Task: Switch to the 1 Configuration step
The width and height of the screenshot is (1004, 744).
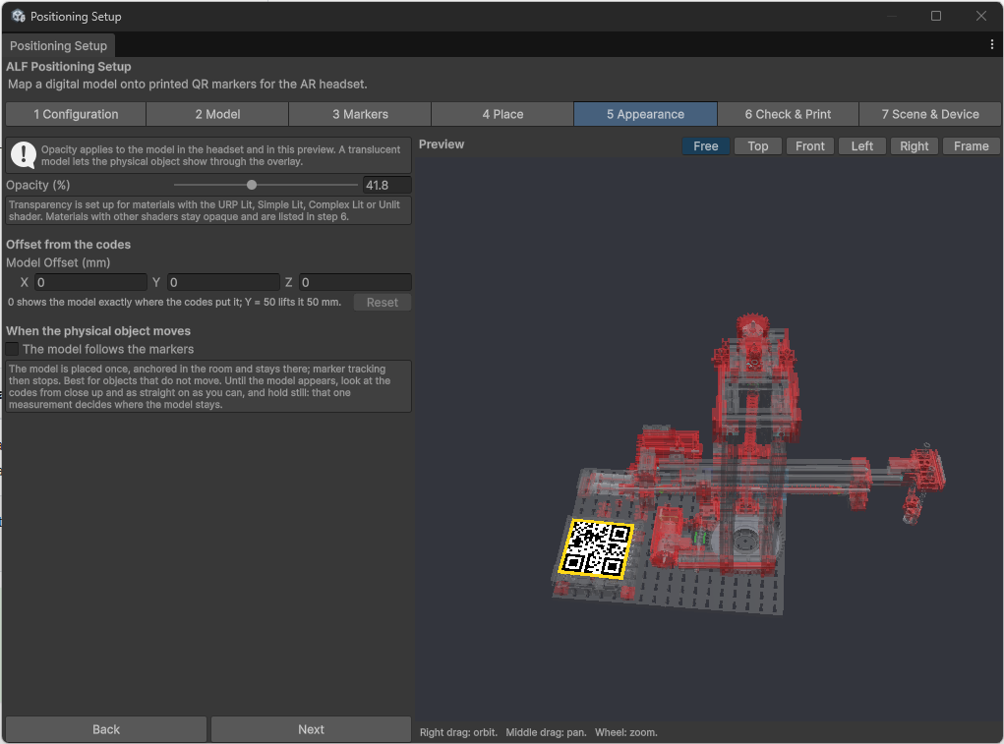Action: pyautogui.click(x=76, y=114)
